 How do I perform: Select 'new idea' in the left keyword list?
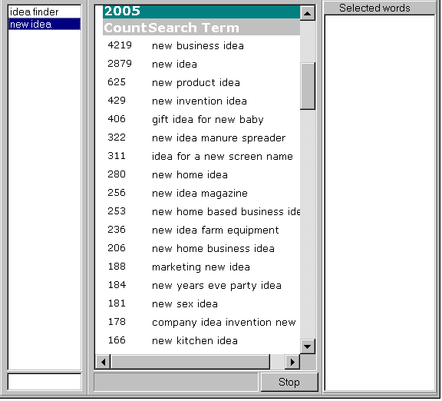[45, 24]
